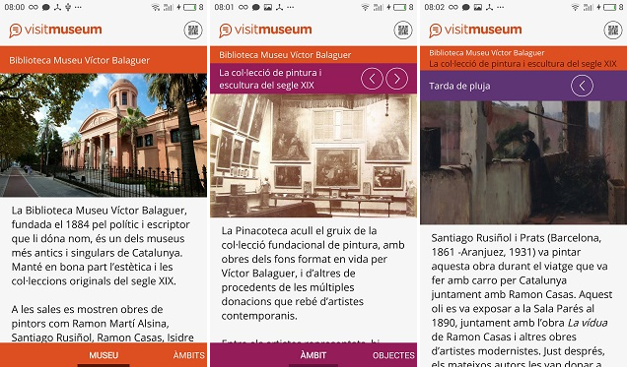Screen dimensions: 627x368
Task: Tap La col·lecció de pintura i escultura title
Action: coord(270,79)
